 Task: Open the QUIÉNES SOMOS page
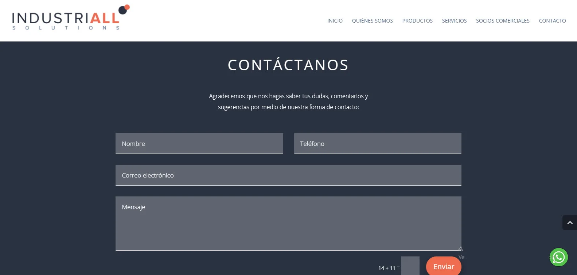pyautogui.click(x=372, y=21)
